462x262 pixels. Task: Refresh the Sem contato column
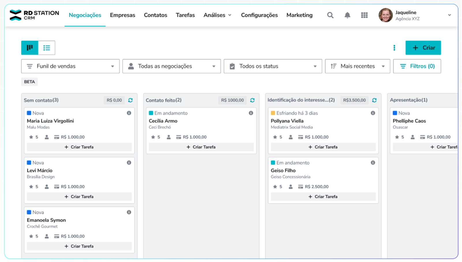pos(131,100)
